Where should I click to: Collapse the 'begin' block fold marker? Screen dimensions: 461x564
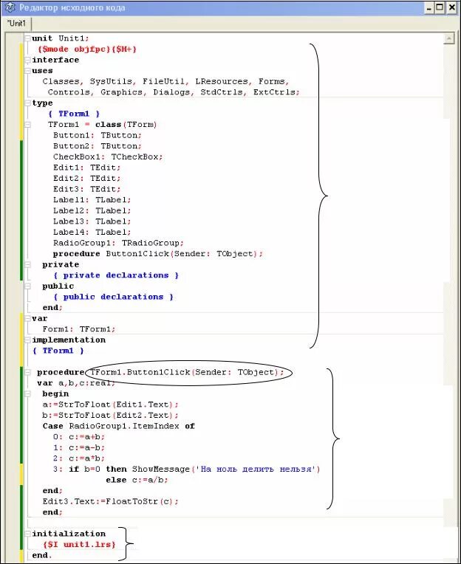click(x=27, y=394)
